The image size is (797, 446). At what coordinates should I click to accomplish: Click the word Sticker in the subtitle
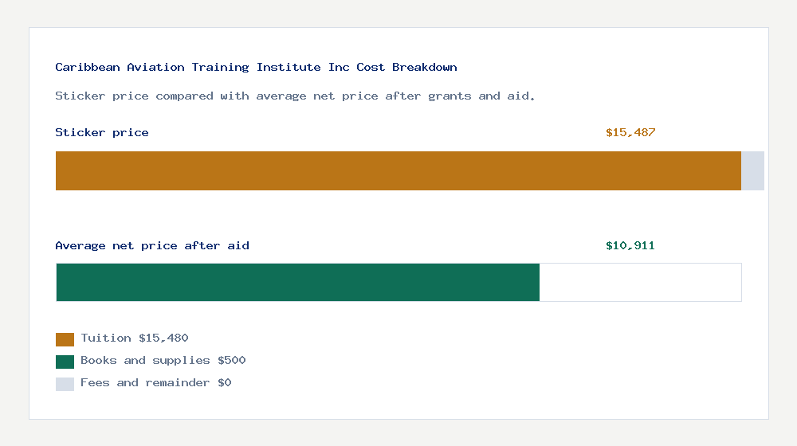point(80,96)
